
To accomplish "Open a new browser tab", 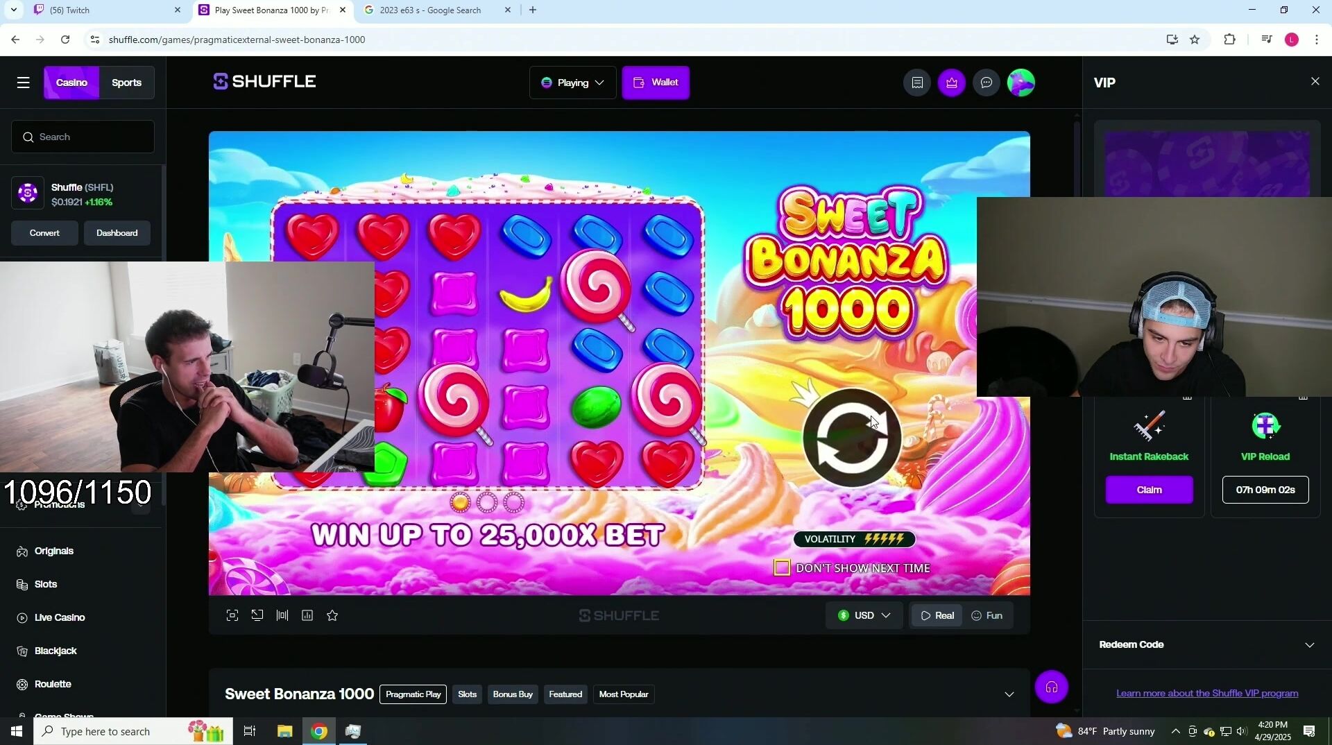I will (x=533, y=10).
